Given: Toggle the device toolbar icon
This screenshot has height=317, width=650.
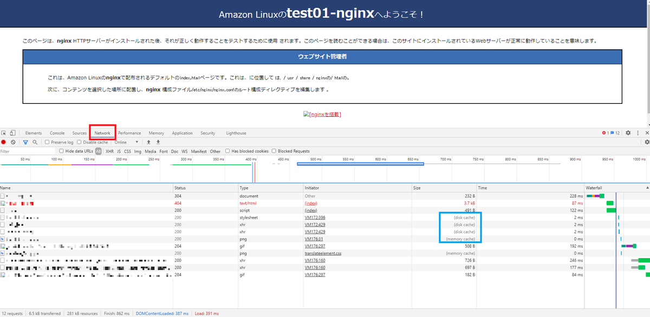Looking at the screenshot, I should pos(12,133).
